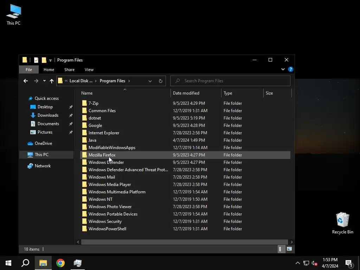Show hidden system tray icons
Image resolution: width=360 pixels, height=270 pixels.
(297, 263)
